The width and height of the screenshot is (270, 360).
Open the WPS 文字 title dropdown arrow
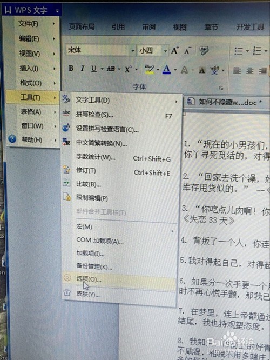[x=57, y=11]
